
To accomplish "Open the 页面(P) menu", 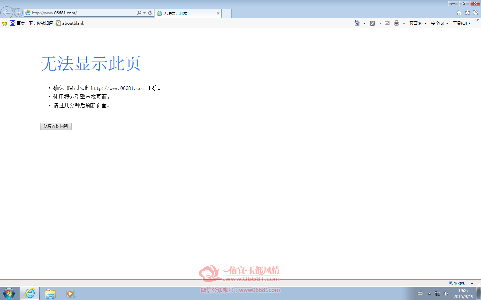I will click(x=418, y=23).
